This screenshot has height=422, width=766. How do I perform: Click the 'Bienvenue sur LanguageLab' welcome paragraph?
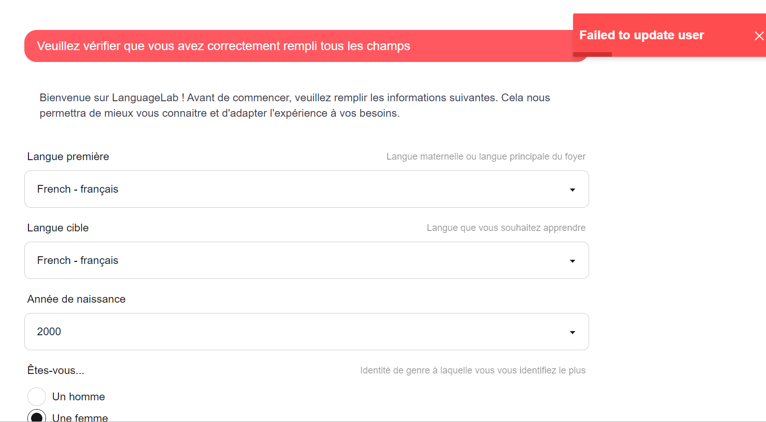click(295, 105)
